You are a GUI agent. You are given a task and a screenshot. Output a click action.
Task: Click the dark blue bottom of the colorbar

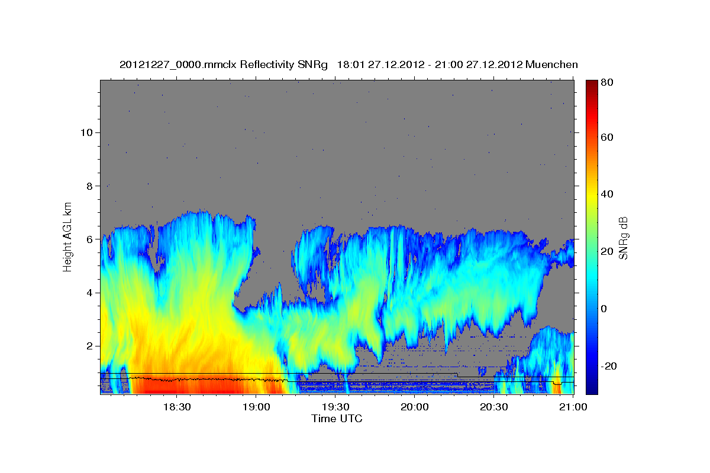pyautogui.click(x=591, y=387)
